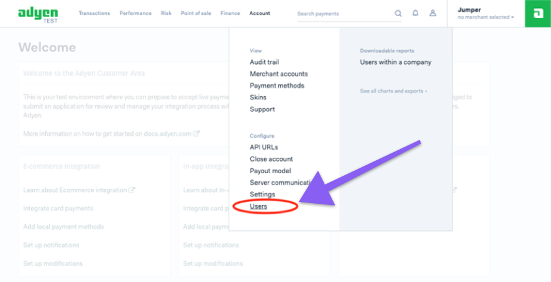Click the green Adyen square icon
This screenshot has height=282, width=551.
pyautogui.click(x=538, y=14)
